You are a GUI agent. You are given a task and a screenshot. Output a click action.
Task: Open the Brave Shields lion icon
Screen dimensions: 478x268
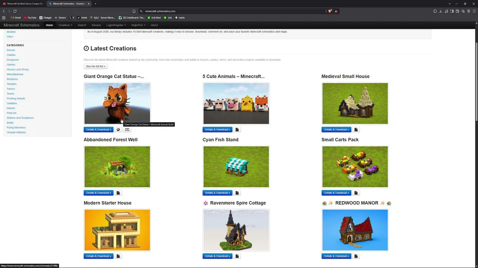(330, 11)
